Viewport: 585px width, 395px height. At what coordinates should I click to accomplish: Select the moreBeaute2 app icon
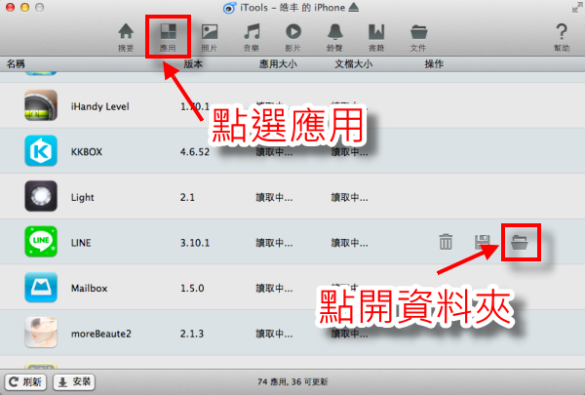click(41, 333)
